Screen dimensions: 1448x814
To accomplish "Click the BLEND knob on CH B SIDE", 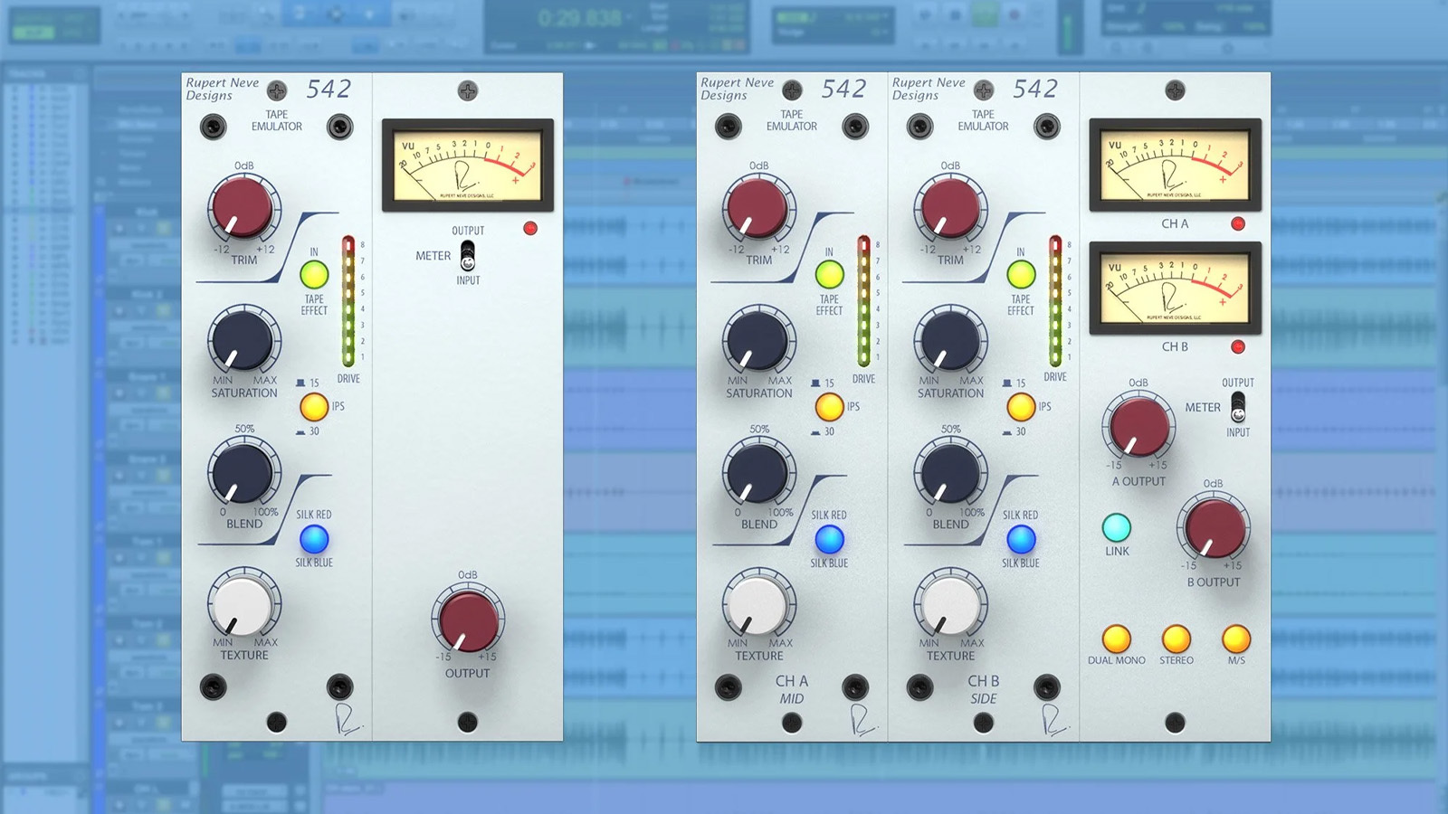I will 950,472.
